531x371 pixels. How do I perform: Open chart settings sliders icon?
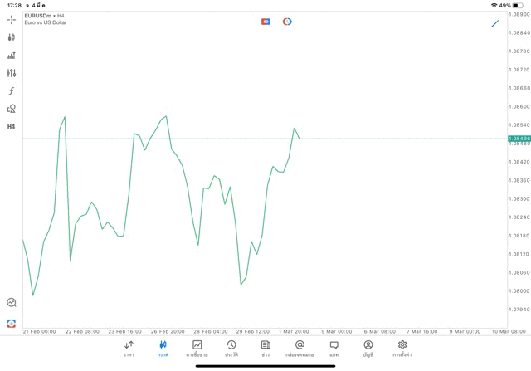[x=11, y=73]
